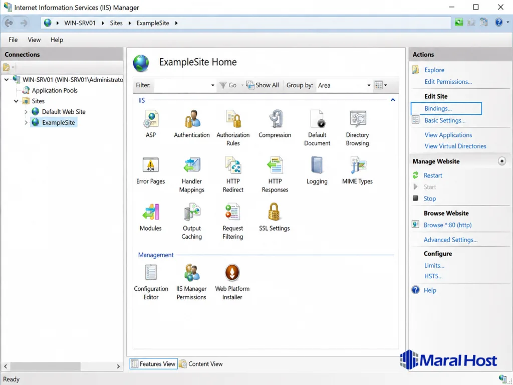Open Configuration Editor feature

[x=151, y=282]
